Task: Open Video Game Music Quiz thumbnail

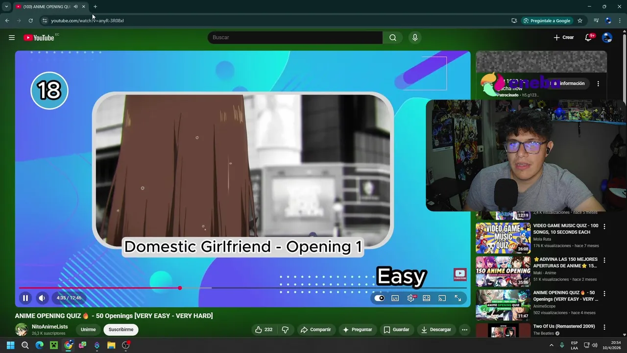Action: [503, 238]
